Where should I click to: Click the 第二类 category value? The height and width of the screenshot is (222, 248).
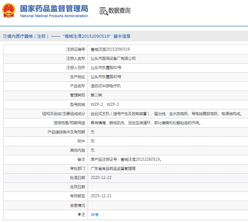tap(96, 95)
